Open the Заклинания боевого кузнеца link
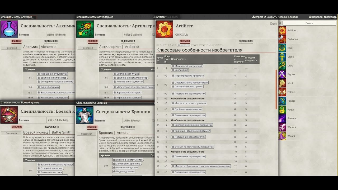Screen dimensions: 338x190 55,165
